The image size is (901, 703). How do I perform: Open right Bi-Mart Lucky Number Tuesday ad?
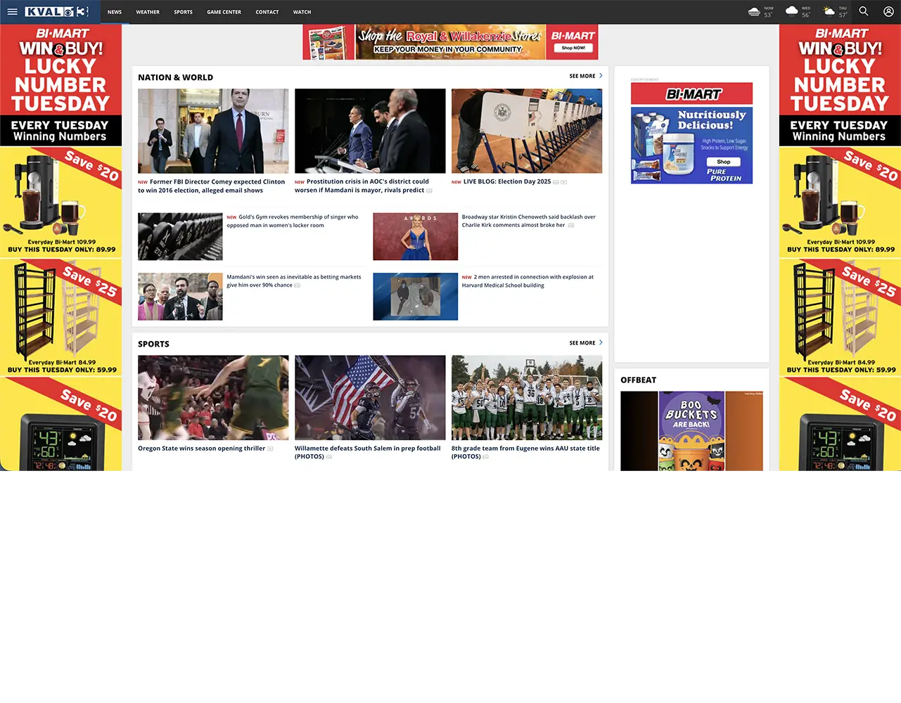840,247
